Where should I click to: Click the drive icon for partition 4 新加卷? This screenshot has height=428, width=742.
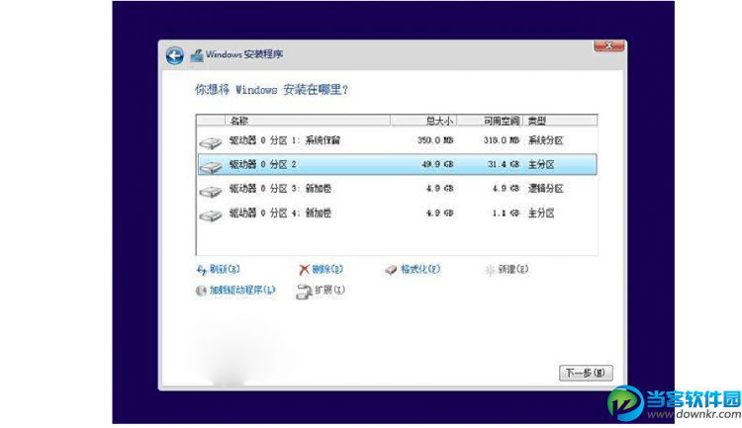pos(211,215)
